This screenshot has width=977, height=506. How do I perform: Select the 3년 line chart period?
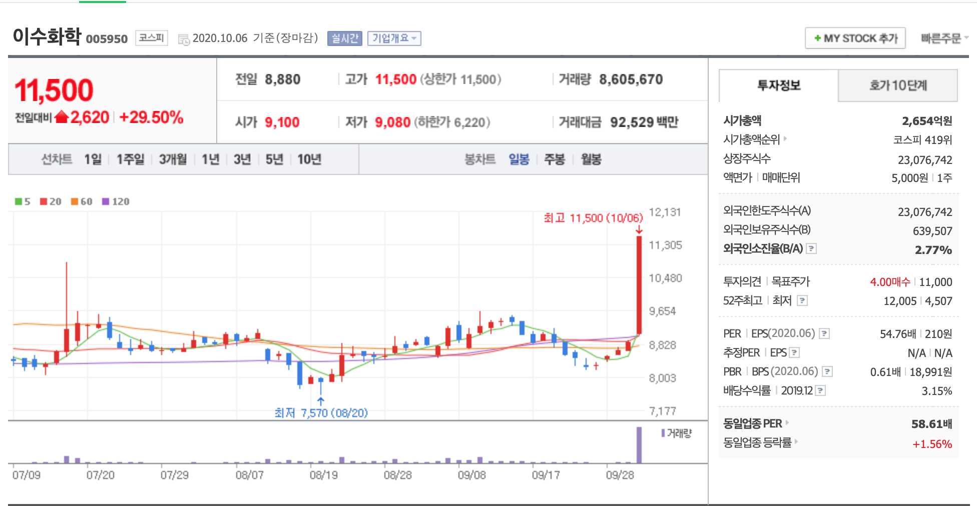(242, 159)
